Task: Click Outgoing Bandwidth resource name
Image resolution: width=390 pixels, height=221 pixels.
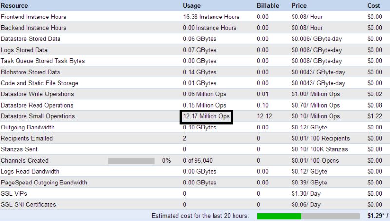Action: tap(28, 128)
